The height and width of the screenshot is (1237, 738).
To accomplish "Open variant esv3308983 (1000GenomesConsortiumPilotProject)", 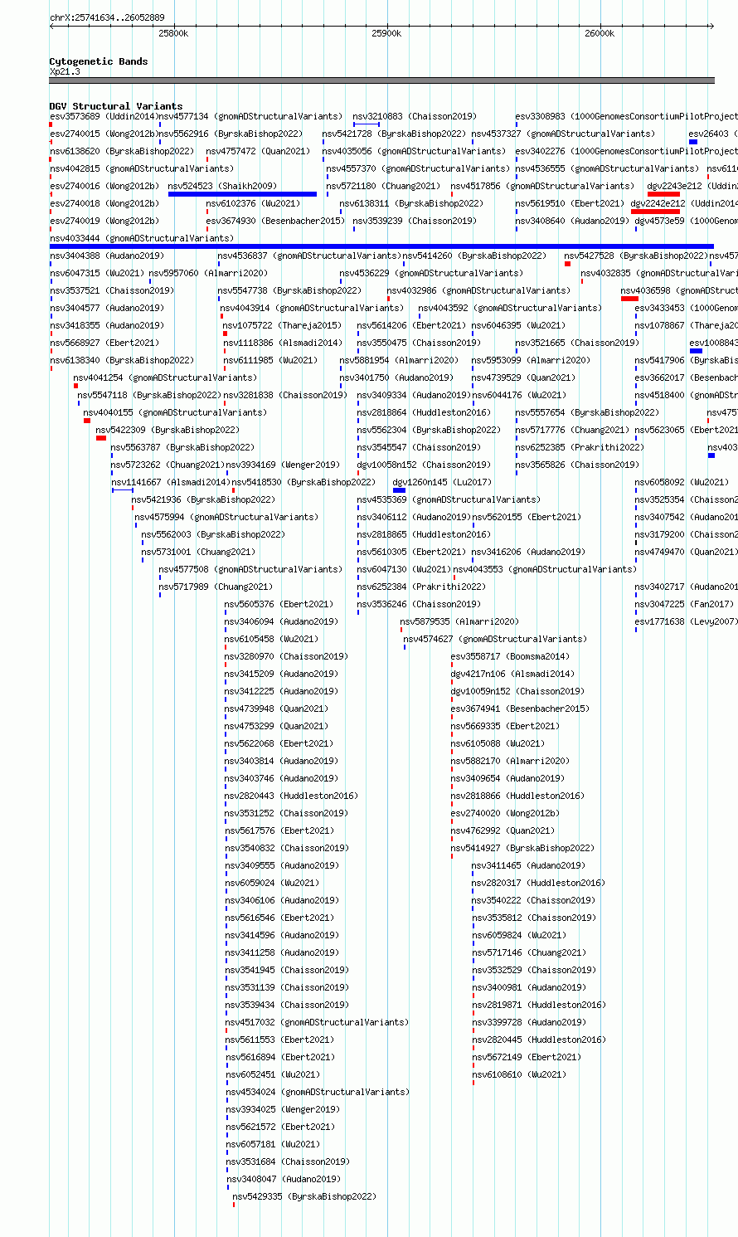I will pyautogui.click(x=626, y=116).
